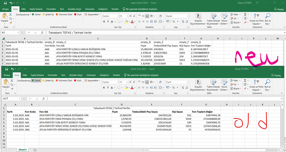Open Koşullu Biçimlendirme in march window
This screenshot has width=286, height=152.
point(198,19)
